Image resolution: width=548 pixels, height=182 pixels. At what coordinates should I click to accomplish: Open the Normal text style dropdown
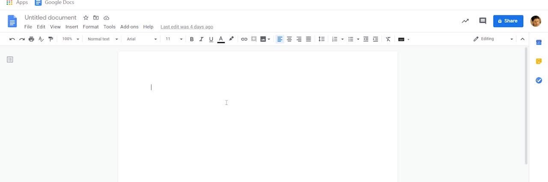coord(103,39)
